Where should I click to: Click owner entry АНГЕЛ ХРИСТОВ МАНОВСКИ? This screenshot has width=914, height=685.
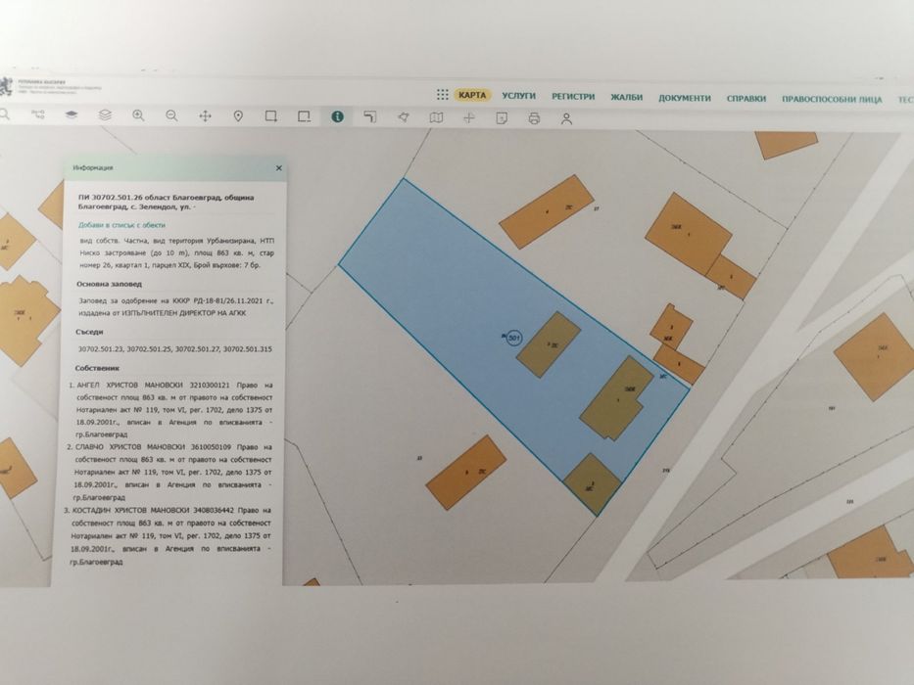point(172,409)
